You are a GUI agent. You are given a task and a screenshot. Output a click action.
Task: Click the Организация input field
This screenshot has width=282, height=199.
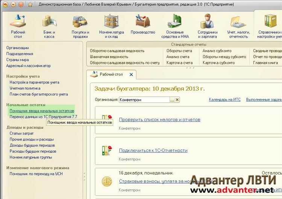tap(144, 100)
